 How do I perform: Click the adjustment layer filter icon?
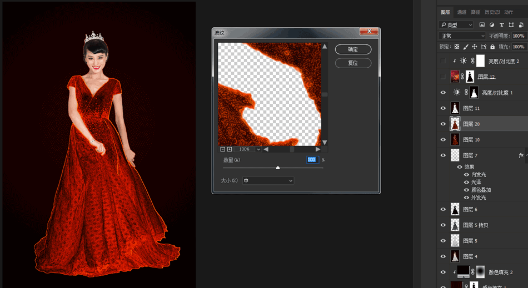492,25
